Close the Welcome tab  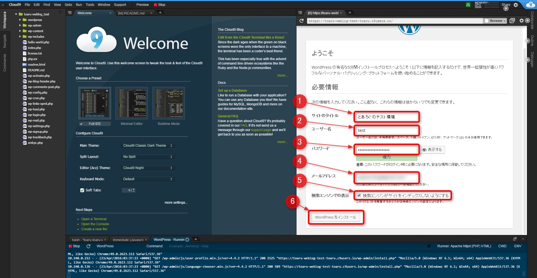point(110,13)
